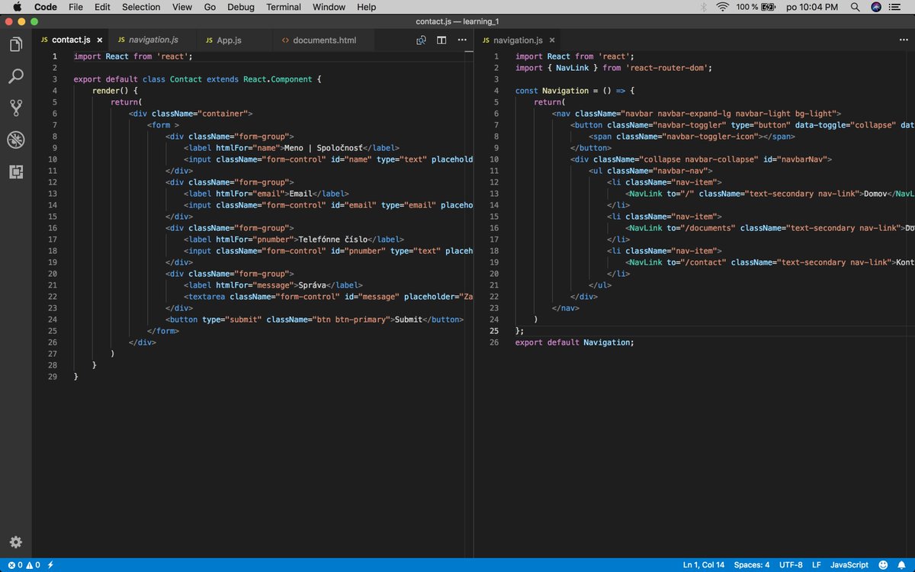Open the File menu
The height and width of the screenshot is (572, 915).
(75, 7)
